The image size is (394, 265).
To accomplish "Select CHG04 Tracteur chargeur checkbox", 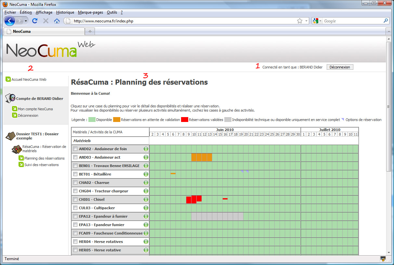I will (x=75, y=191).
